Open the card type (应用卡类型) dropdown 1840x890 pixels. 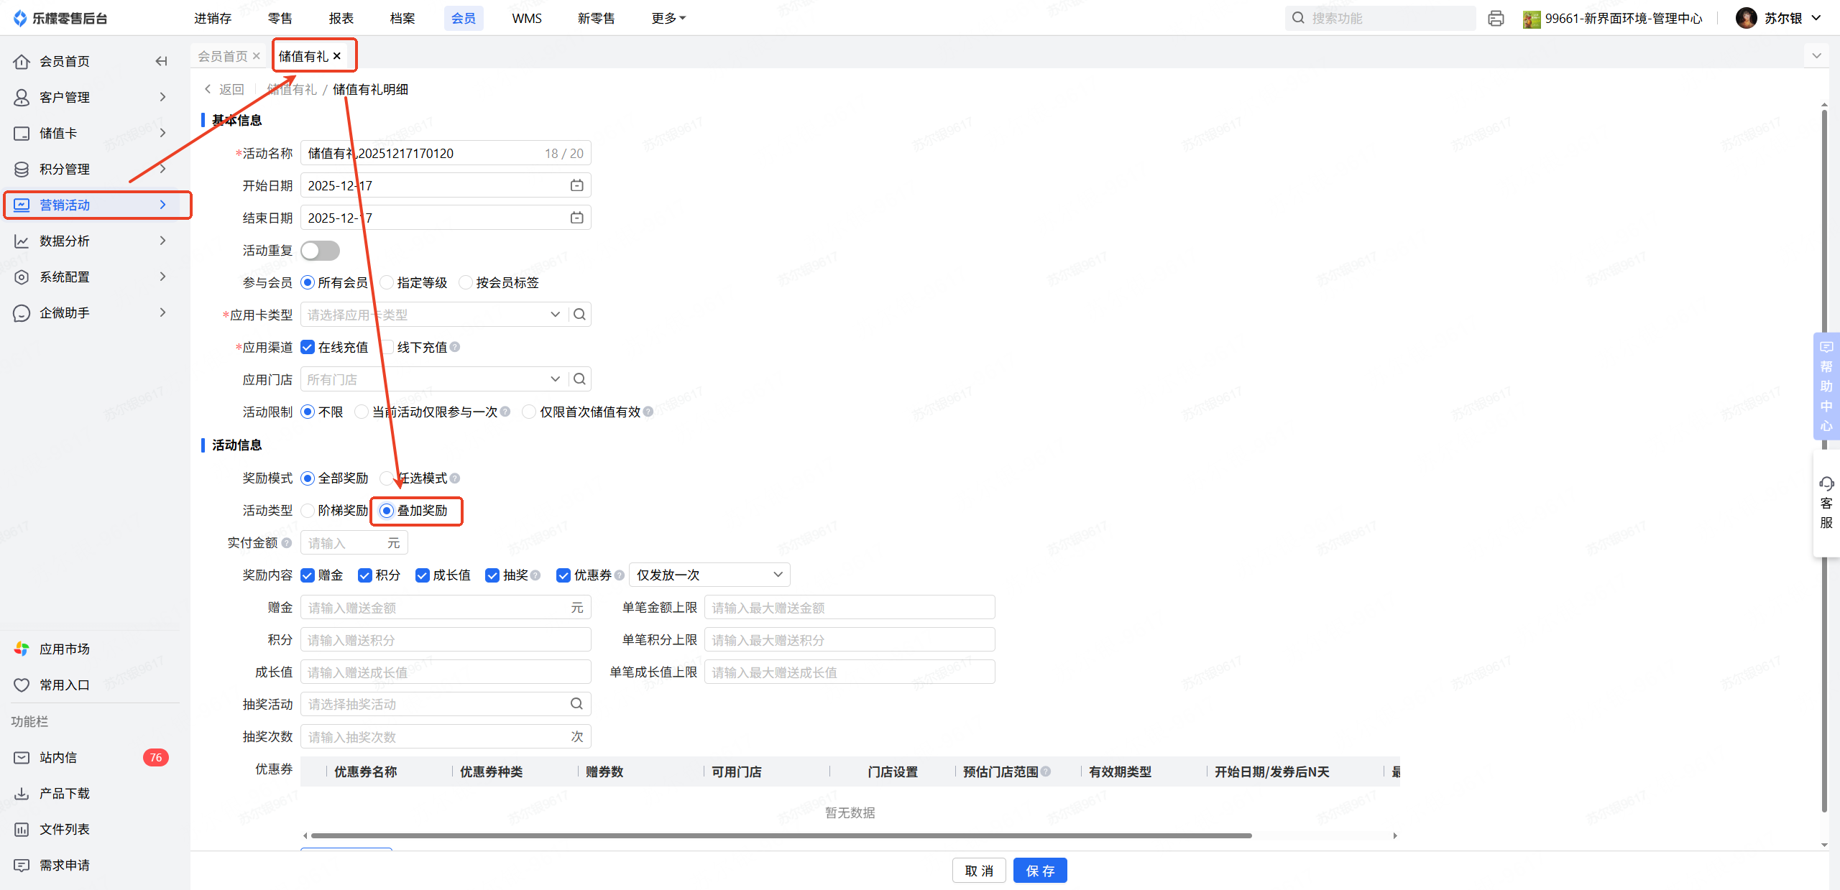[x=555, y=315]
